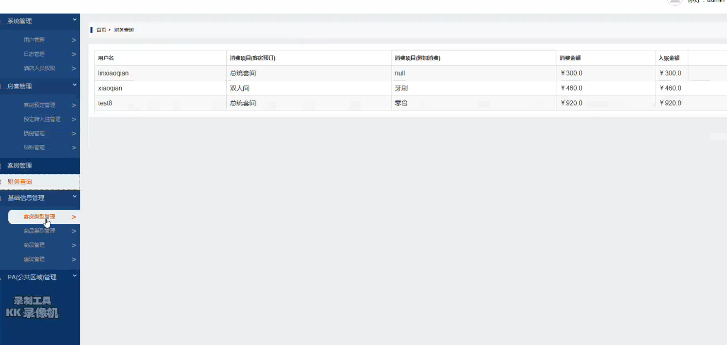Screen dimensions: 727x345
Task: Select the highlighted 财务查询 sidebar entry
Action: [x=40, y=182]
